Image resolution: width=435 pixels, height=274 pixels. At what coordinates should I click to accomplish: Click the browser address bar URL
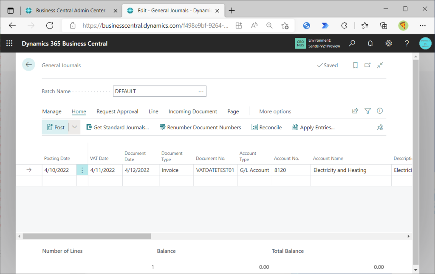click(x=155, y=26)
